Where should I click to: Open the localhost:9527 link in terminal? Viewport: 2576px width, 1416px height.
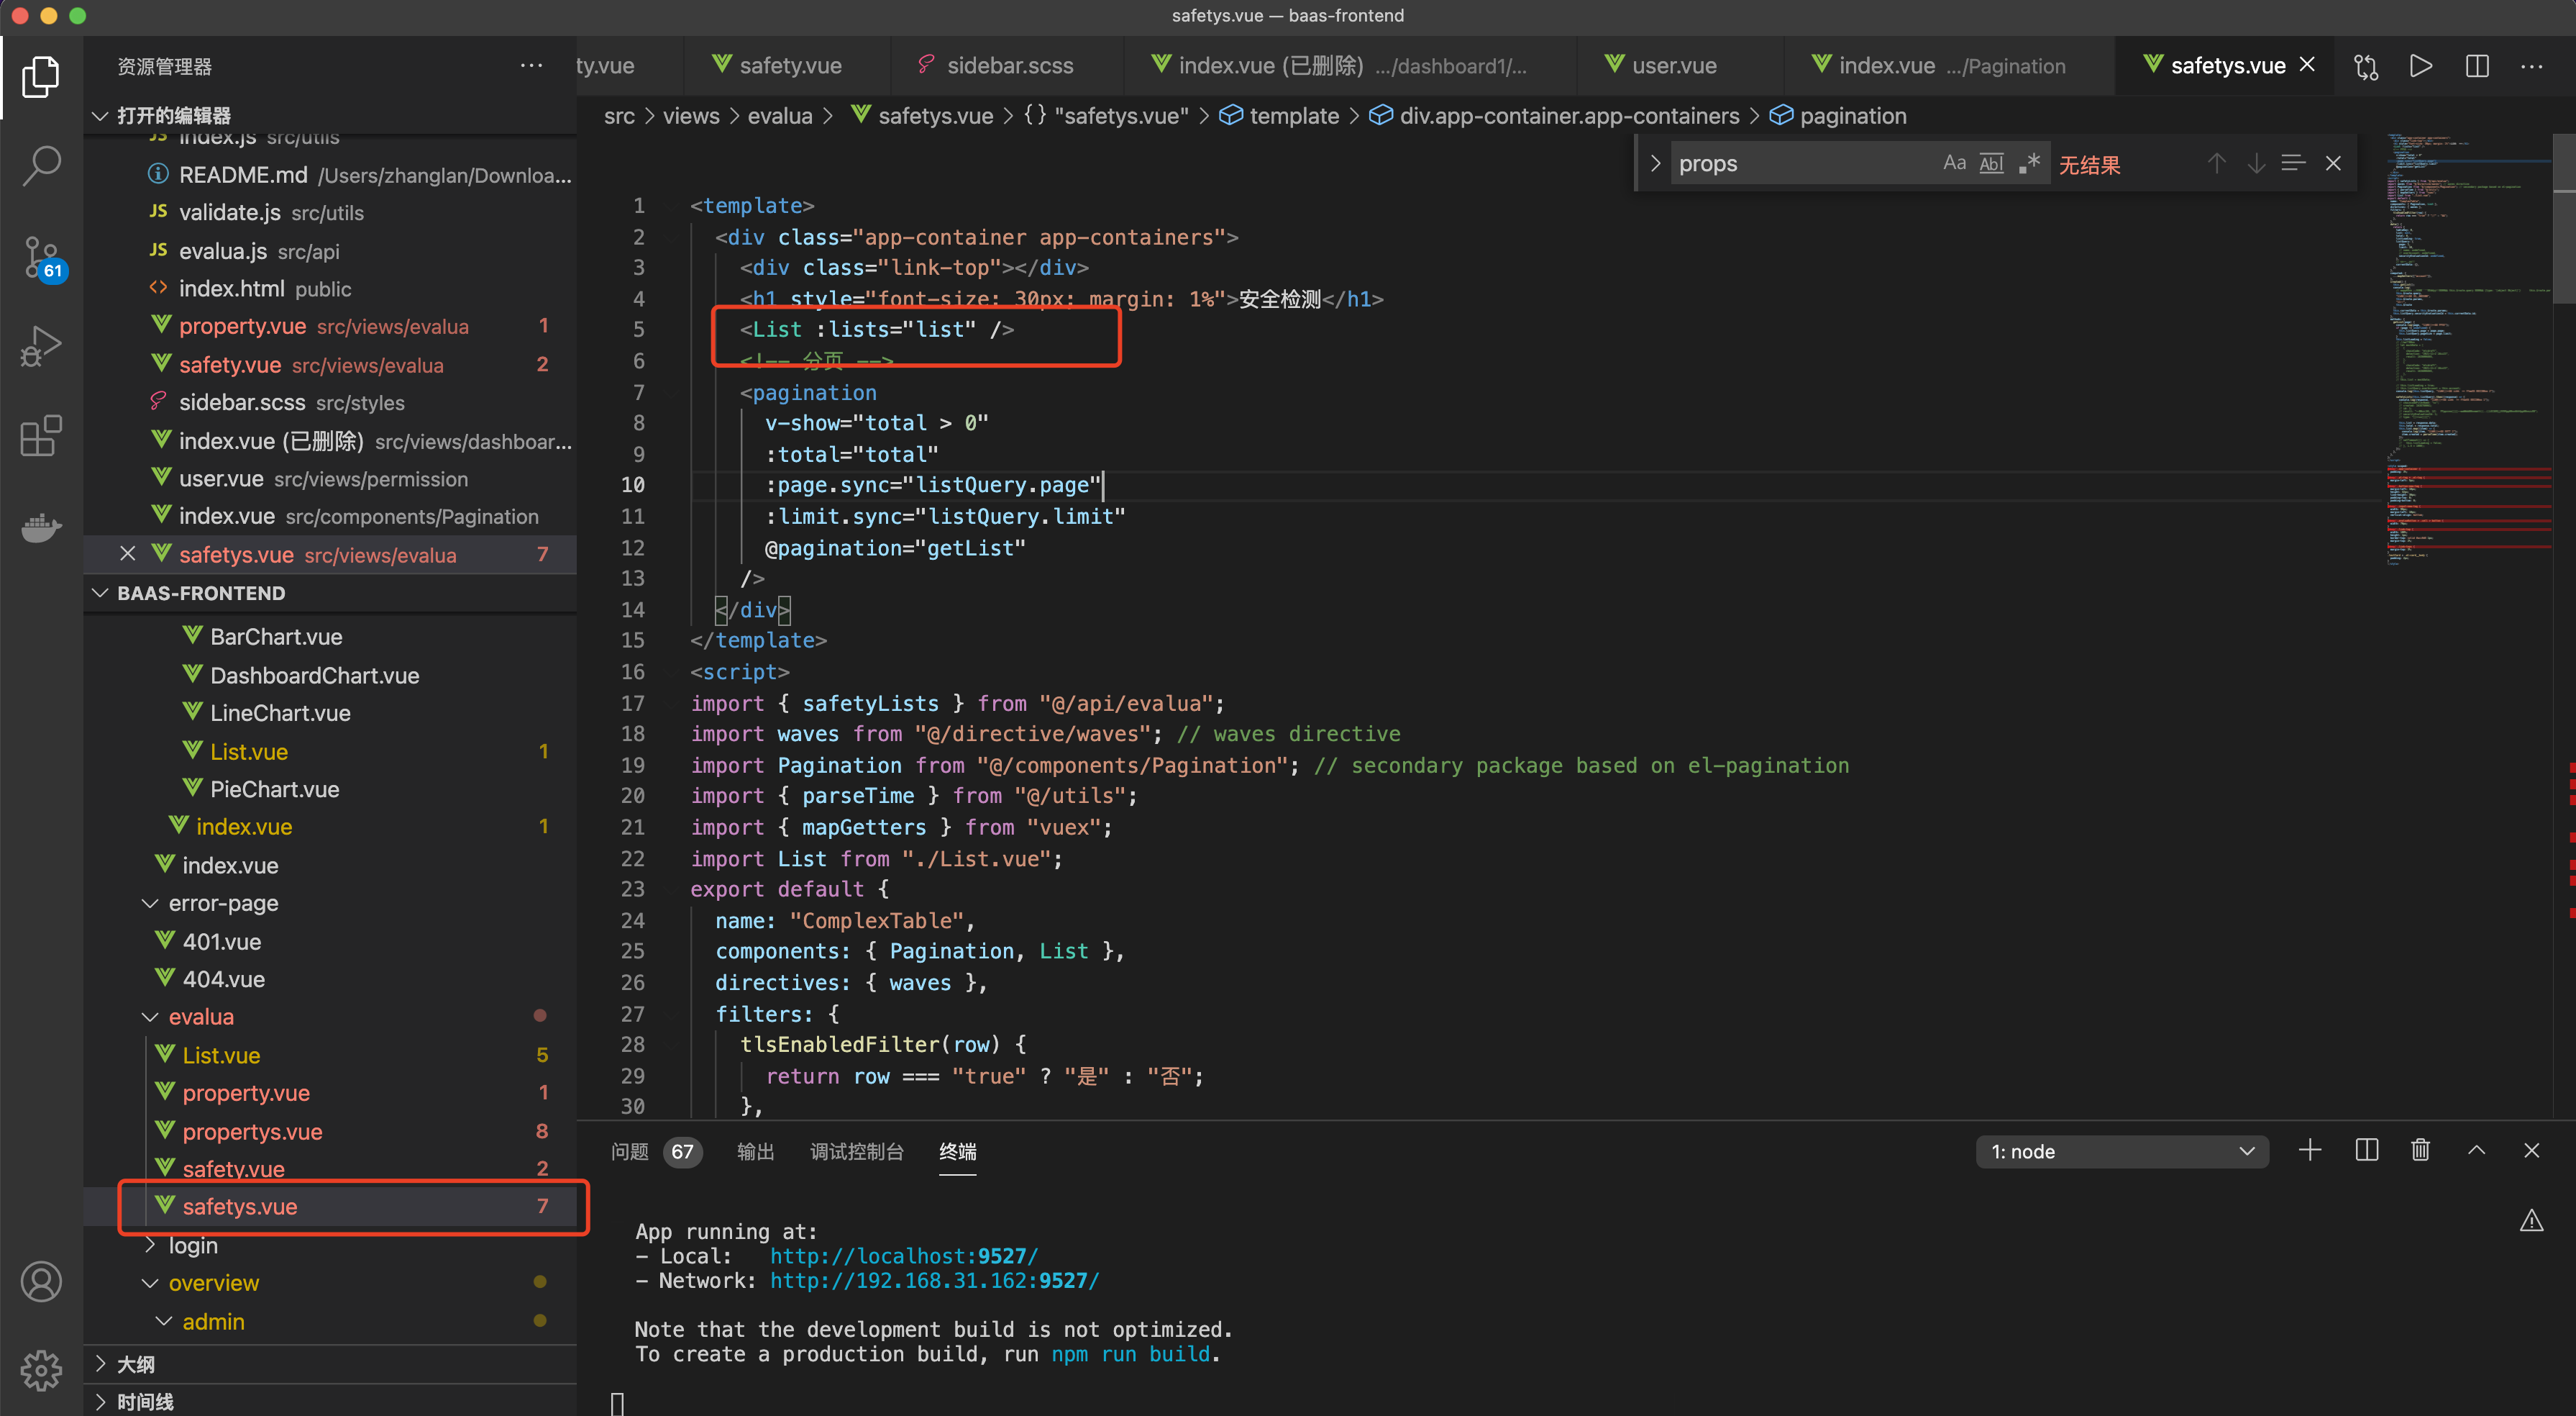pyautogui.click(x=903, y=1256)
